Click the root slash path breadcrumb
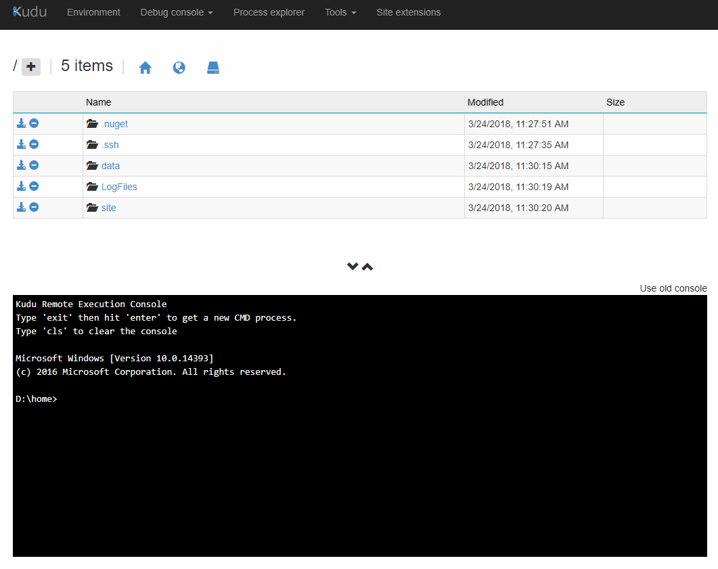The image size is (718, 569). click(15, 66)
